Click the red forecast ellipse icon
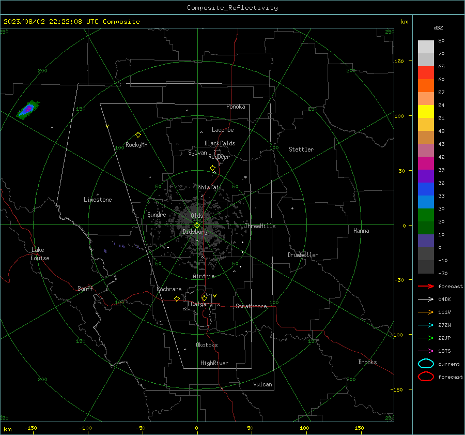Screen dimensions: 465x435 point(426,377)
